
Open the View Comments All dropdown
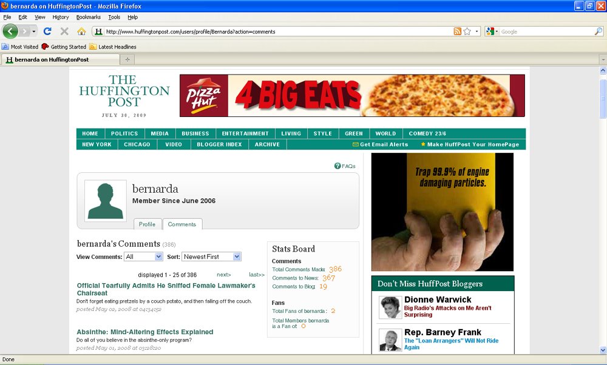(143, 256)
